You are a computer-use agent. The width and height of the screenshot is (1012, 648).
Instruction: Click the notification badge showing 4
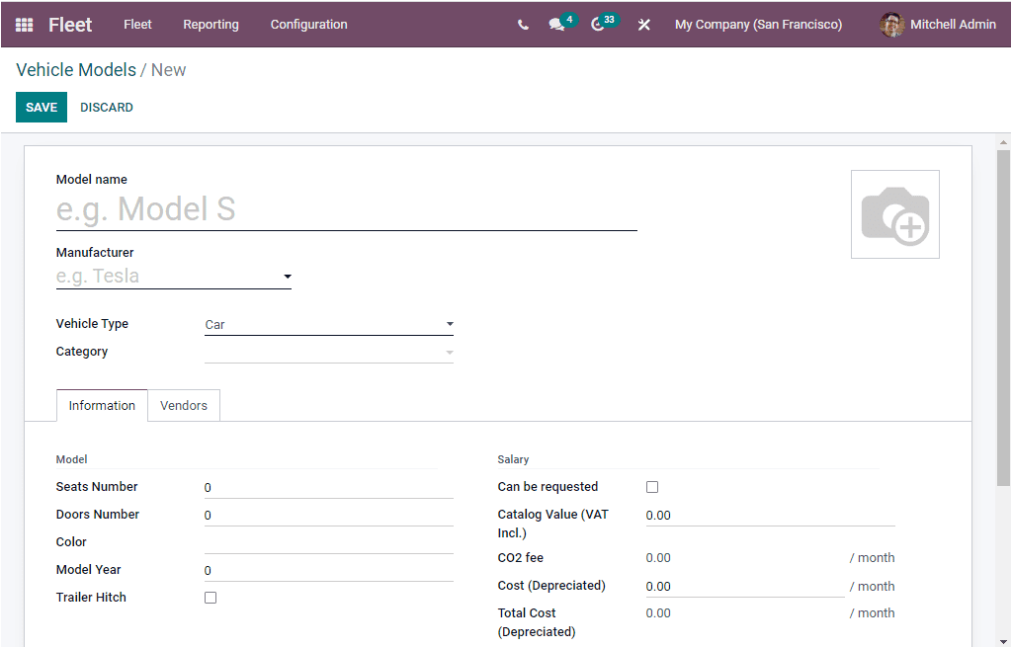(x=569, y=17)
